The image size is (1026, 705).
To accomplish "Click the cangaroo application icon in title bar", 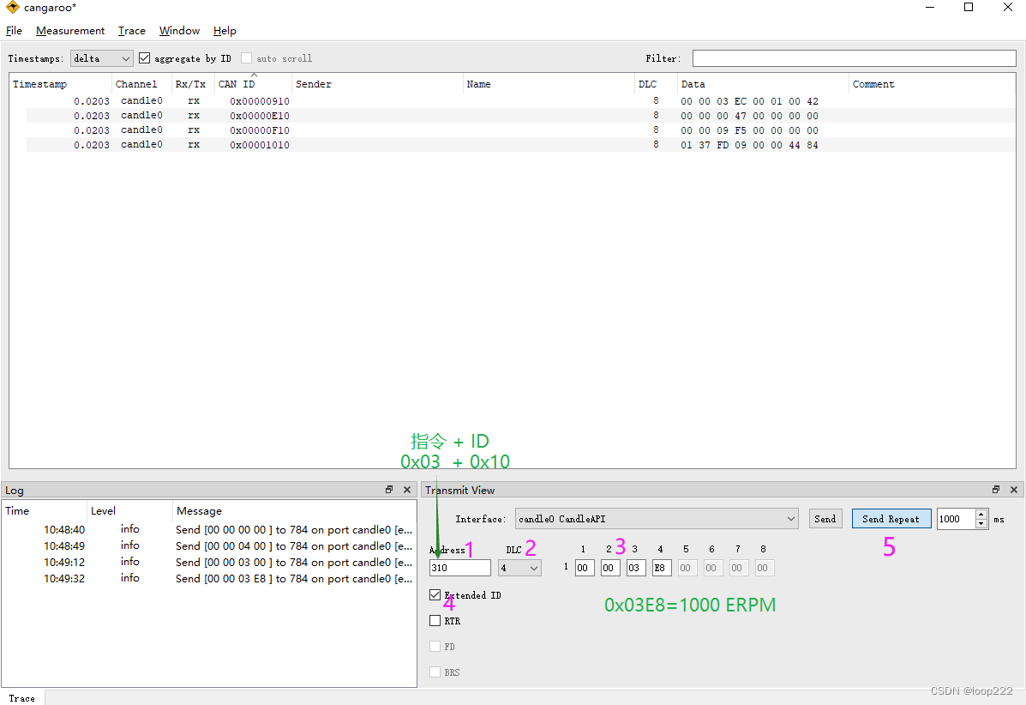I will click(x=13, y=7).
